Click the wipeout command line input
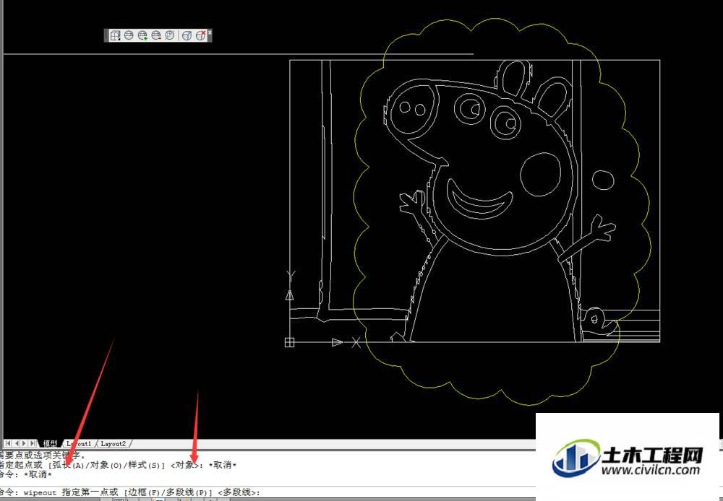 (268, 492)
